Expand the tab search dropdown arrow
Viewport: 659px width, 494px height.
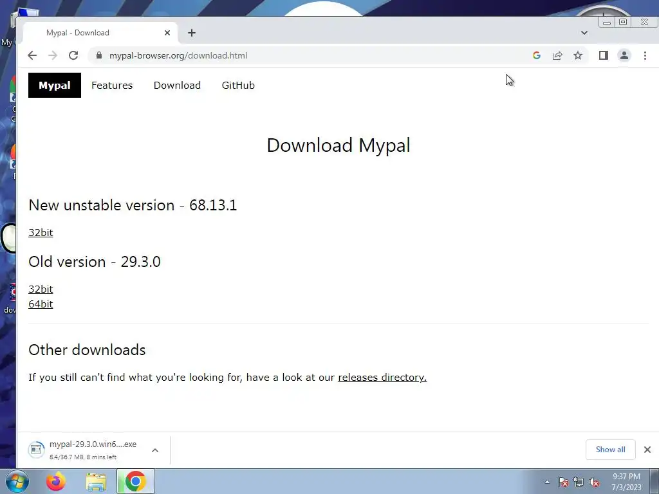pyautogui.click(x=584, y=33)
